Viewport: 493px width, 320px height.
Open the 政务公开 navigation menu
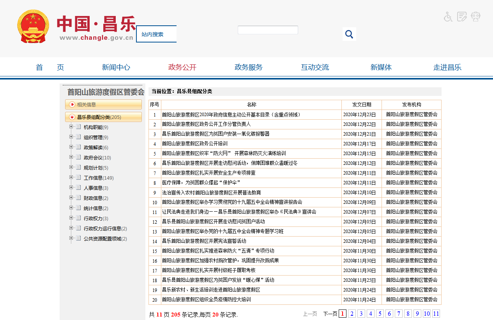click(x=182, y=67)
